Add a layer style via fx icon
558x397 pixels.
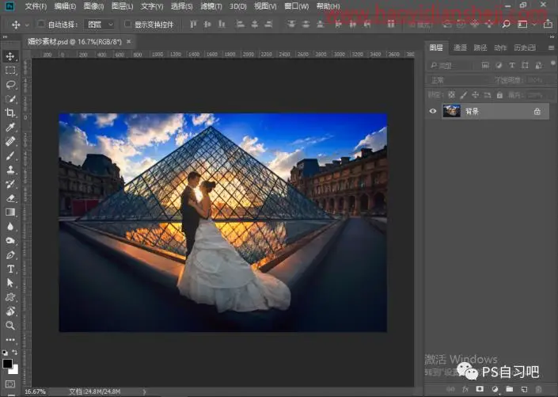[465, 389]
